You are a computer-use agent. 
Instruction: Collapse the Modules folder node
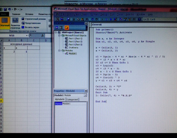coord(59,50)
